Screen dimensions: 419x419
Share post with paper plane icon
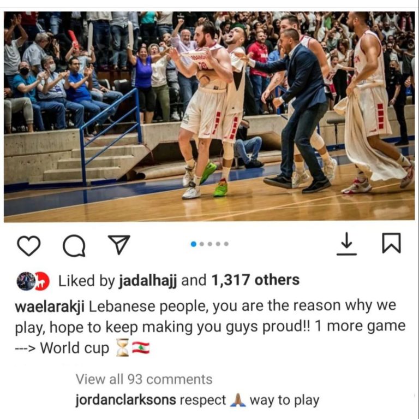(118, 244)
